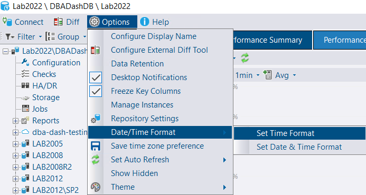Click the Jobs calendar icon
This screenshot has width=366, height=195.
tap(25, 109)
